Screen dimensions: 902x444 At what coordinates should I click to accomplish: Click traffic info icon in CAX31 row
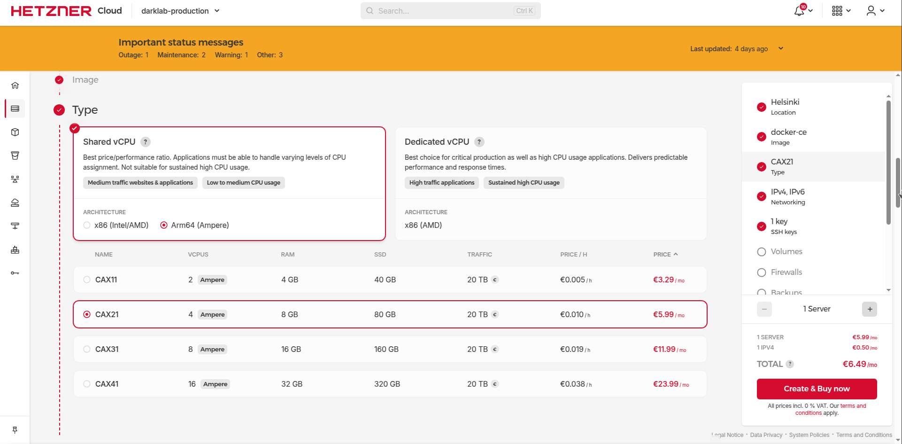tap(495, 349)
